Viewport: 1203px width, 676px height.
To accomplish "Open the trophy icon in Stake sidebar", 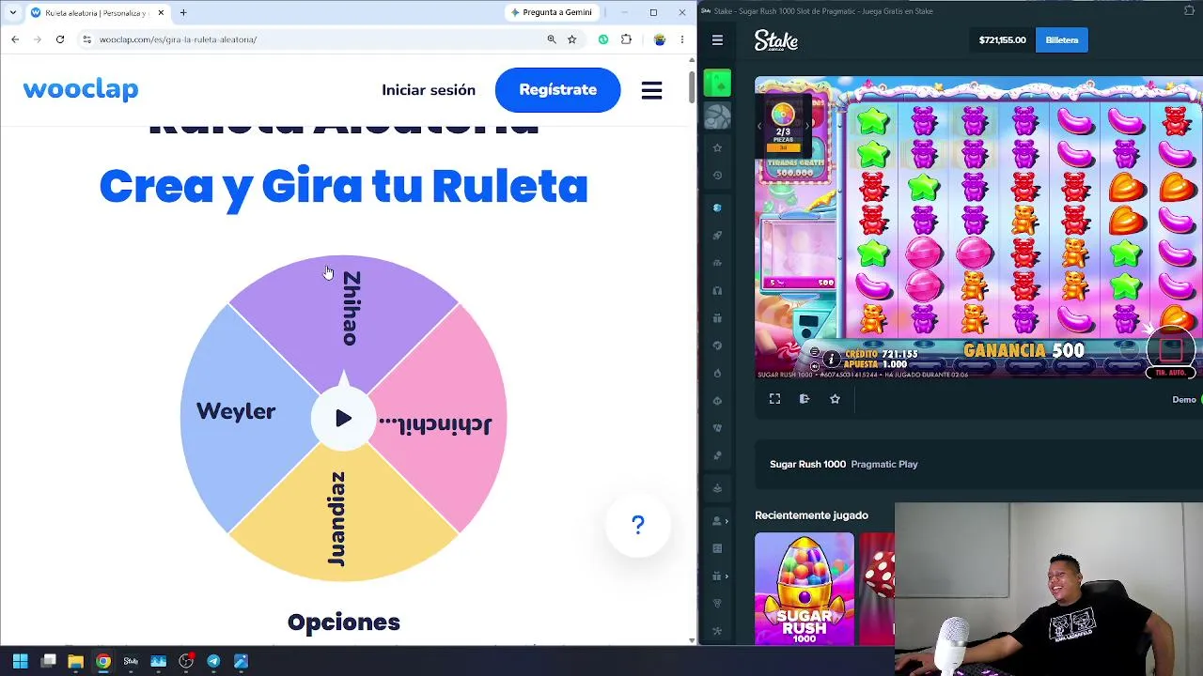I will [x=717, y=604].
